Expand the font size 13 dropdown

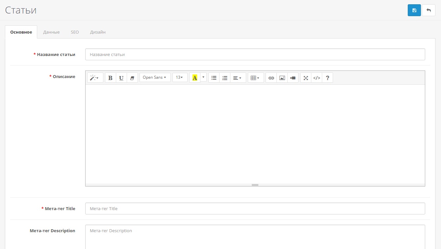180,77
